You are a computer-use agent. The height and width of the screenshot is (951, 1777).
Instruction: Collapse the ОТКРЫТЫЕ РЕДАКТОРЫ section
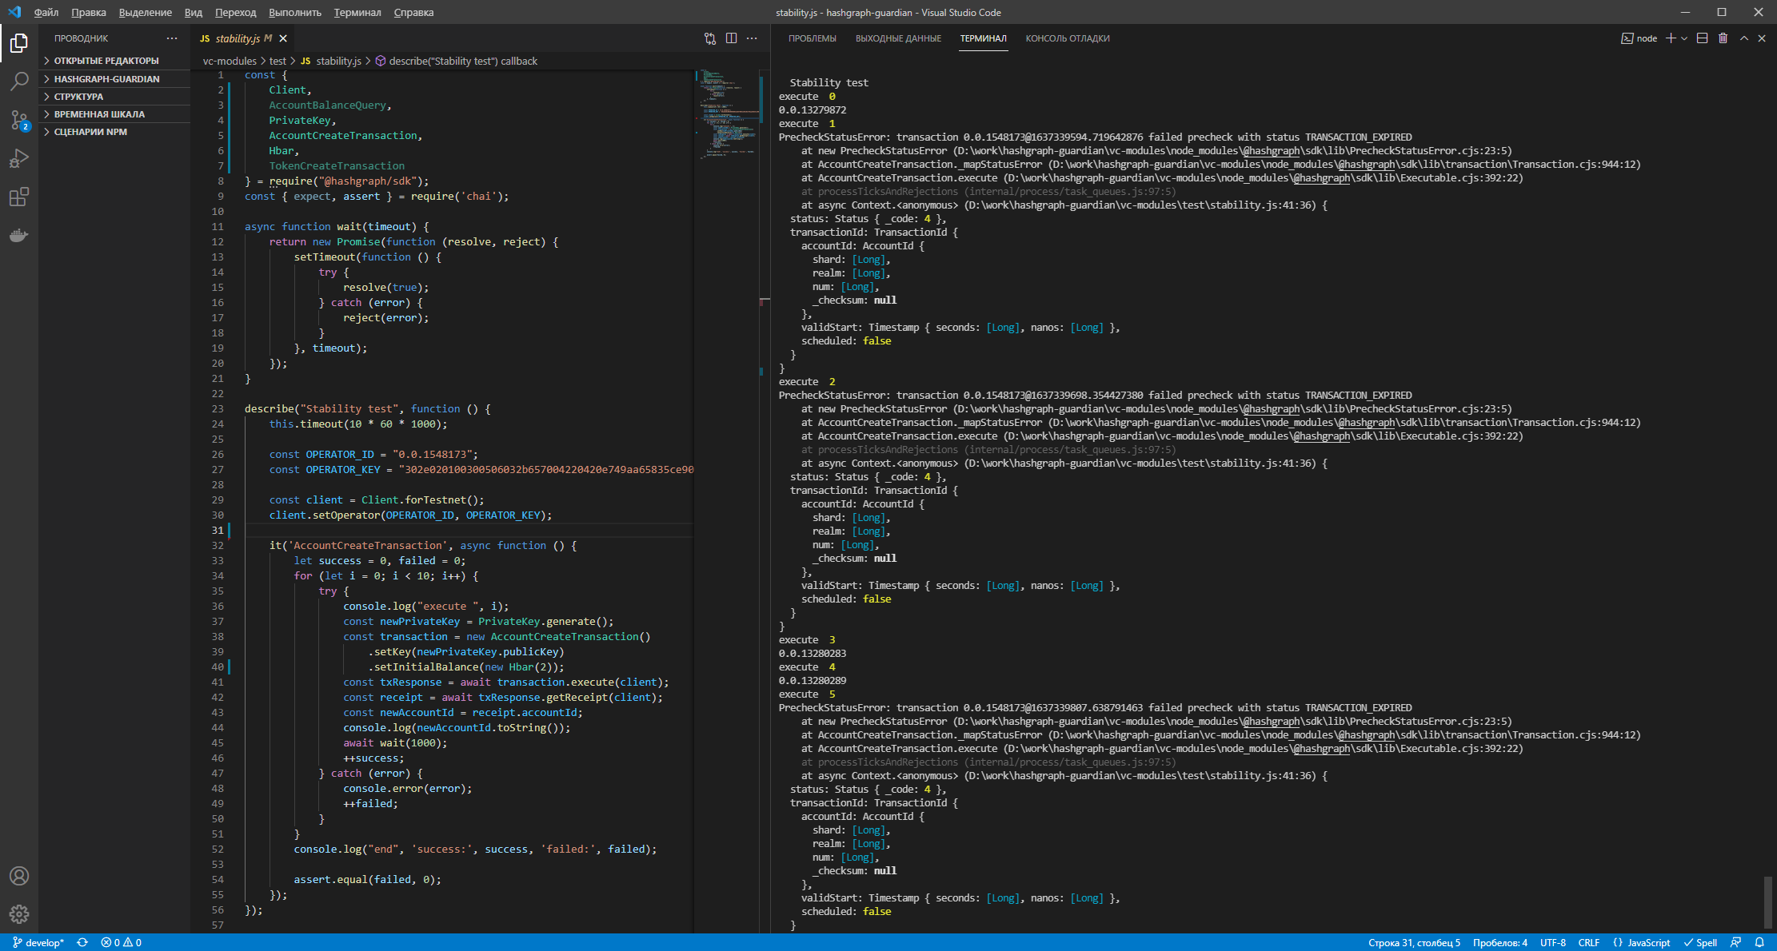click(105, 60)
